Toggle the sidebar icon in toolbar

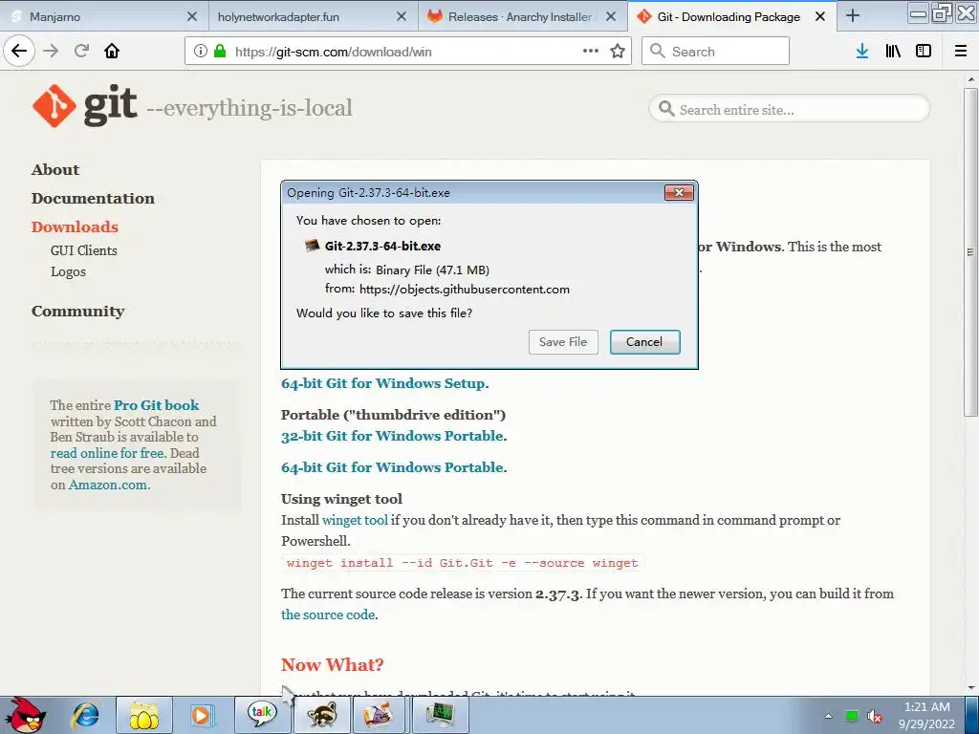point(924,52)
